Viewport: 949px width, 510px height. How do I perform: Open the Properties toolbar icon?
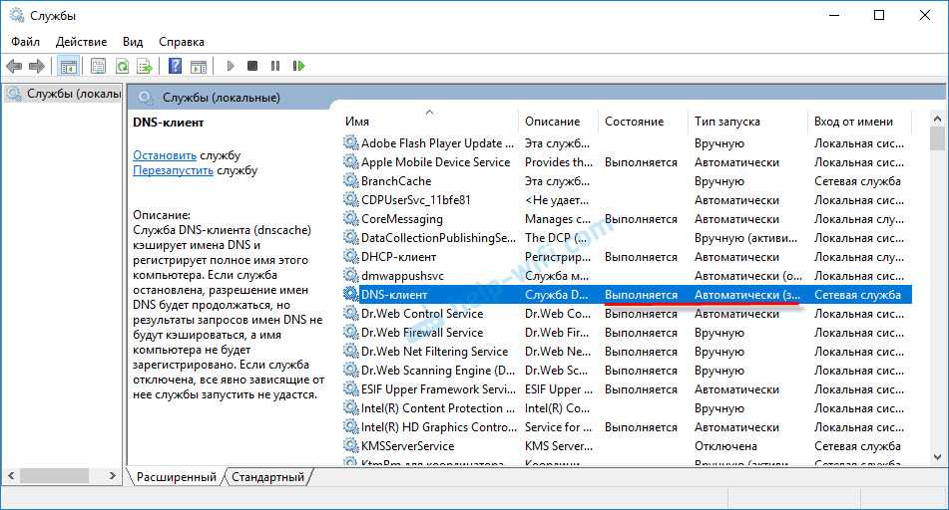point(98,66)
